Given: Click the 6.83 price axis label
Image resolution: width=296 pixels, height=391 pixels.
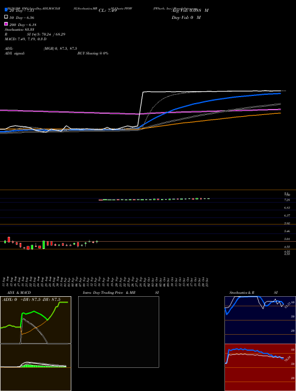Looking at the screenshot, I should pyautogui.click(x=287, y=207).
